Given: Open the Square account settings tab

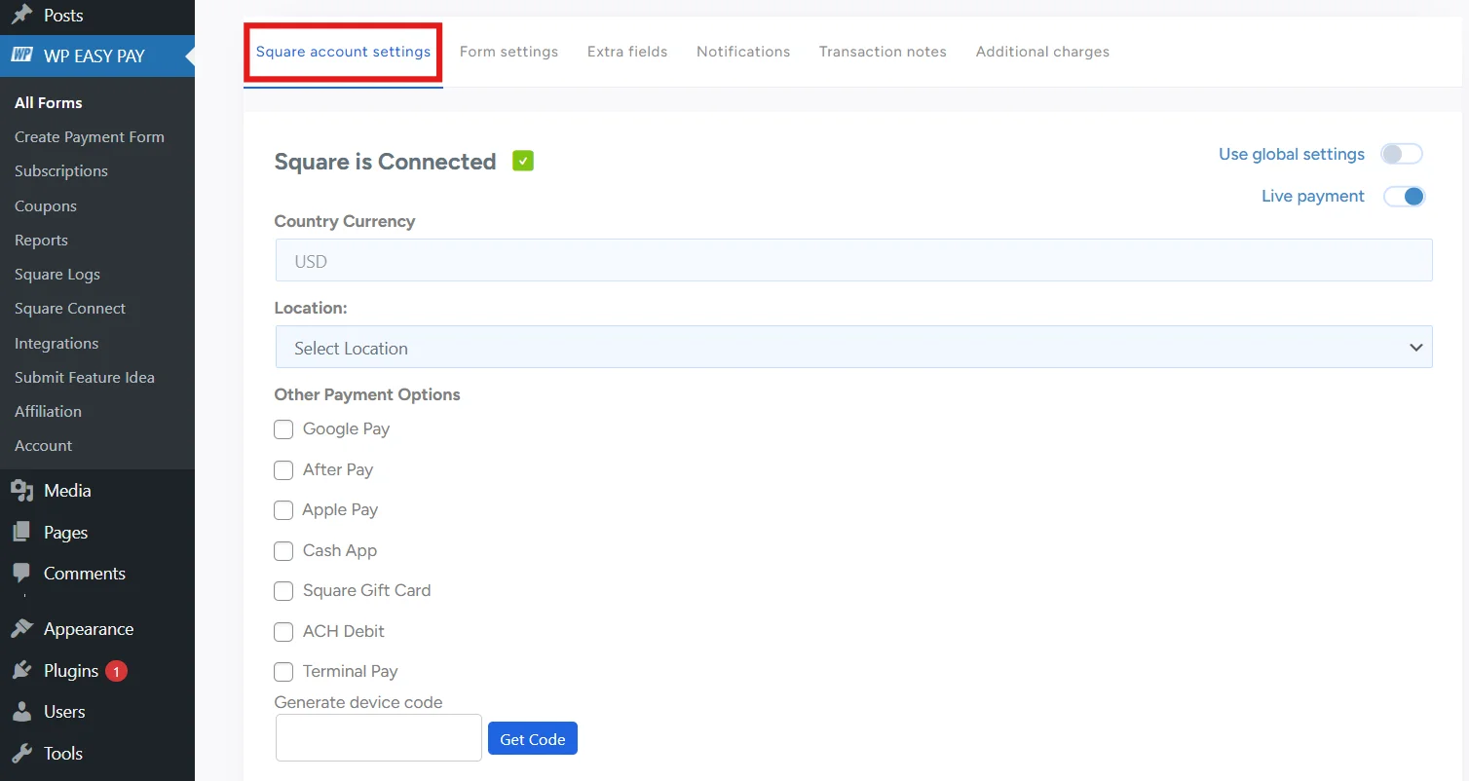Looking at the screenshot, I should point(343,52).
